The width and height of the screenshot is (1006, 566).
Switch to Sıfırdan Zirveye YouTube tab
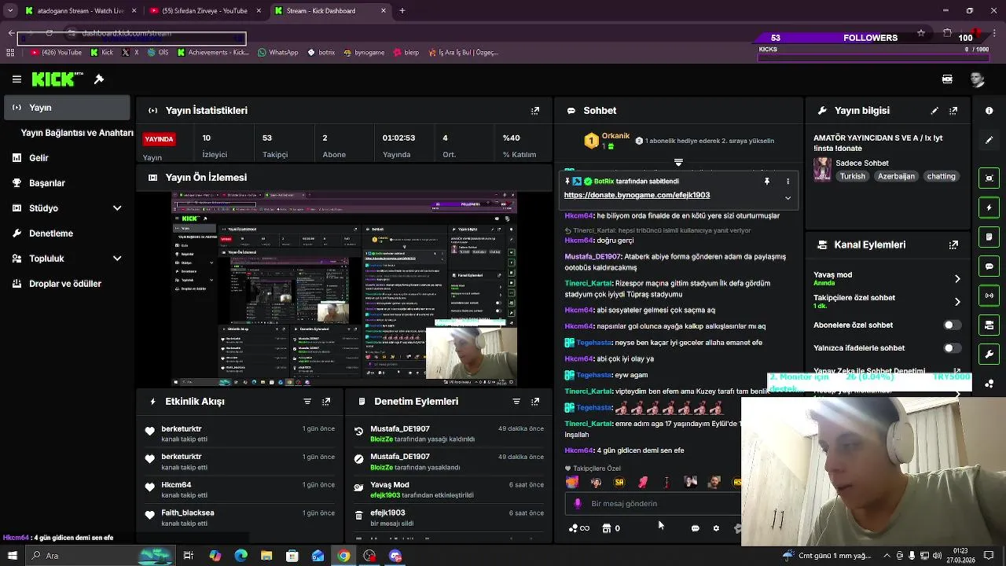point(204,11)
